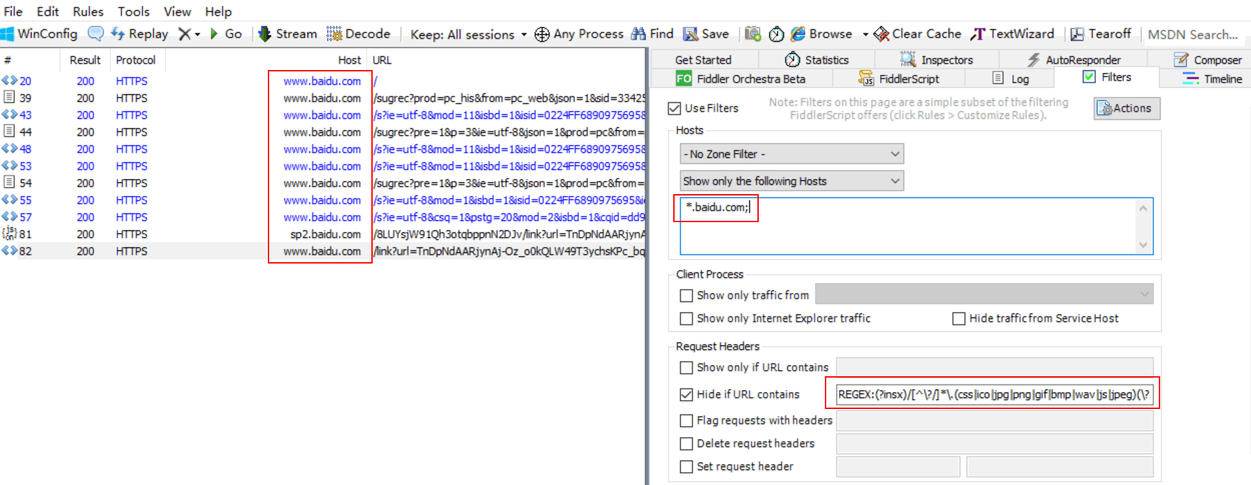Enable Show only traffic from checkbox
This screenshot has height=485, width=1251.
(686, 295)
